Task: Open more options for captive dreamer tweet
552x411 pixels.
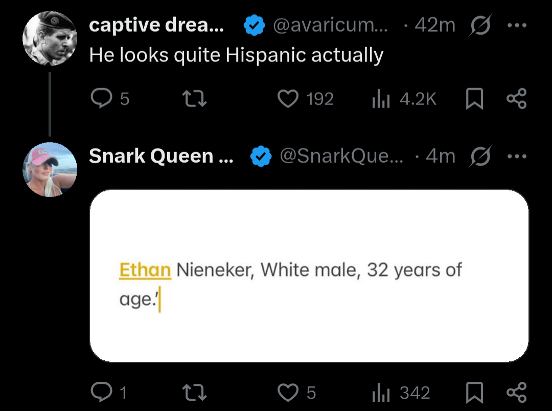Action: click(x=516, y=25)
